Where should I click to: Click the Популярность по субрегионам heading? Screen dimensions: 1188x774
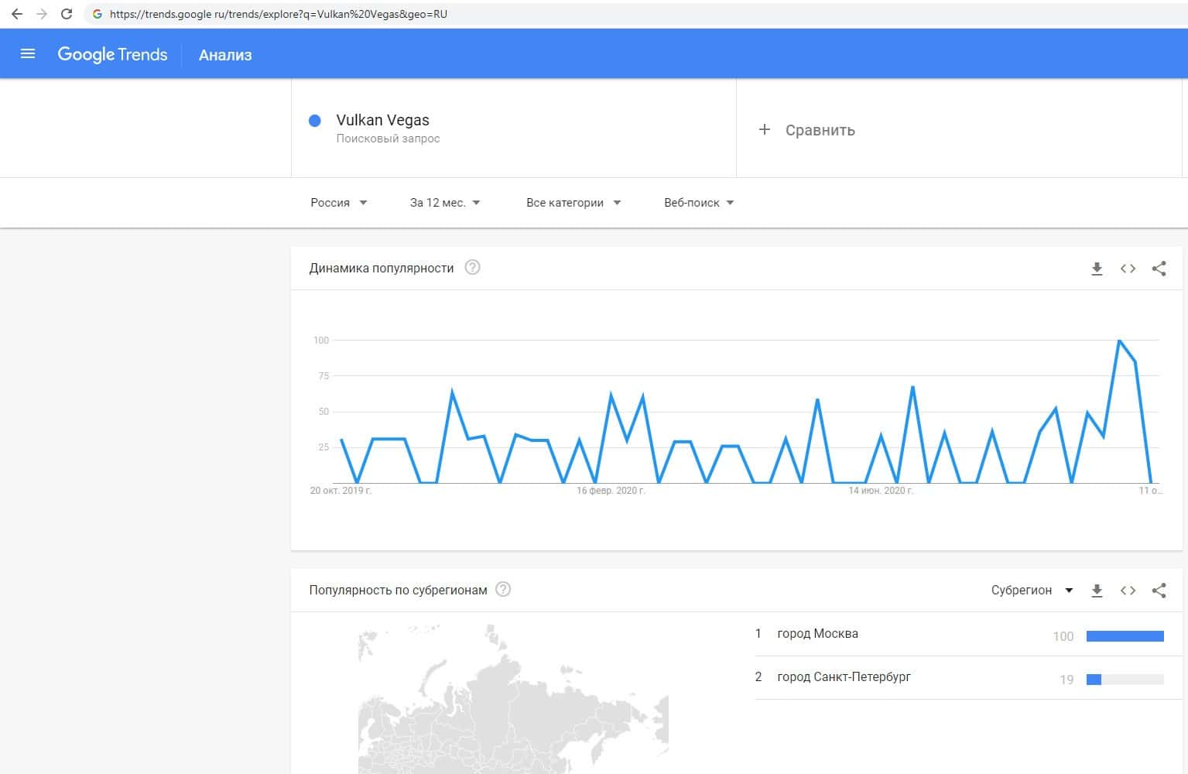point(398,590)
